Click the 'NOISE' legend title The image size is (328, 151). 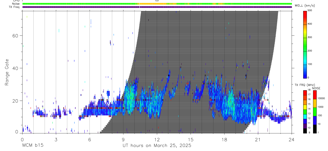(316, 88)
